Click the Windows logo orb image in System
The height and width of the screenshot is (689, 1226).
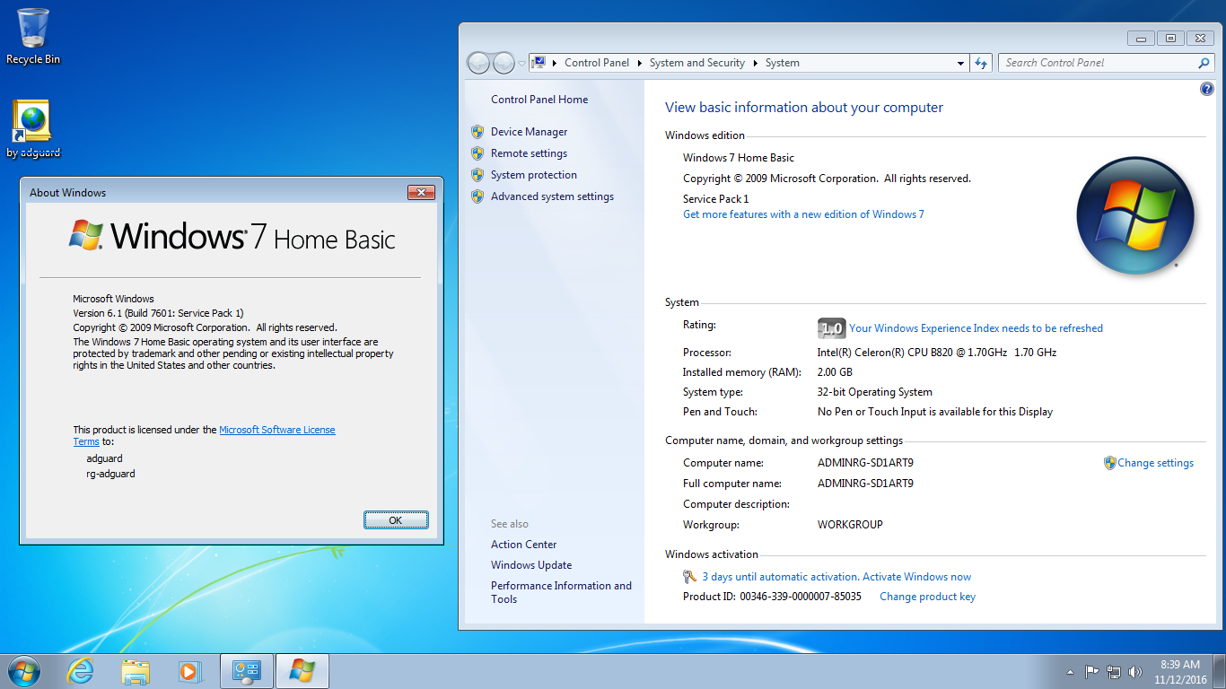(1135, 215)
